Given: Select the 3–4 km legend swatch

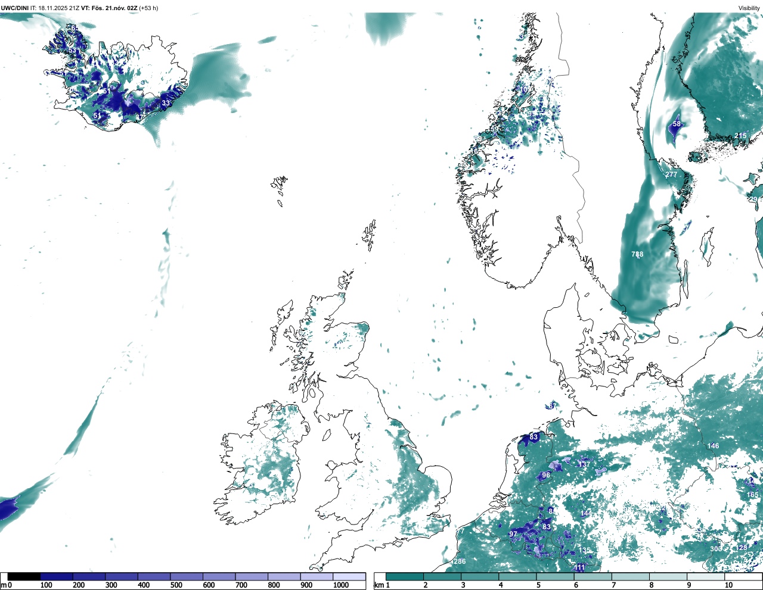Looking at the screenshot, I should tap(480, 576).
